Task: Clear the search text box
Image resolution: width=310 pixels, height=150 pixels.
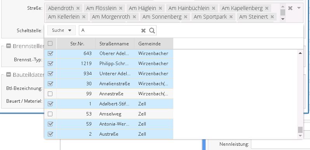Action: click(x=143, y=31)
